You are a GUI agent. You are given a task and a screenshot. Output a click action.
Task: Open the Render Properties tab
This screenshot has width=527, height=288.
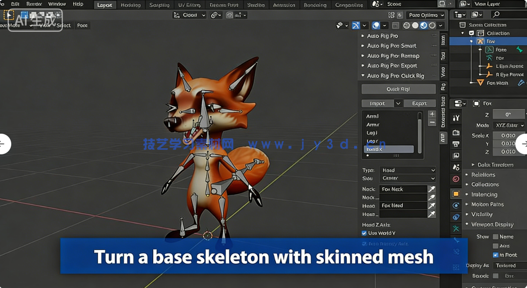pos(456,132)
